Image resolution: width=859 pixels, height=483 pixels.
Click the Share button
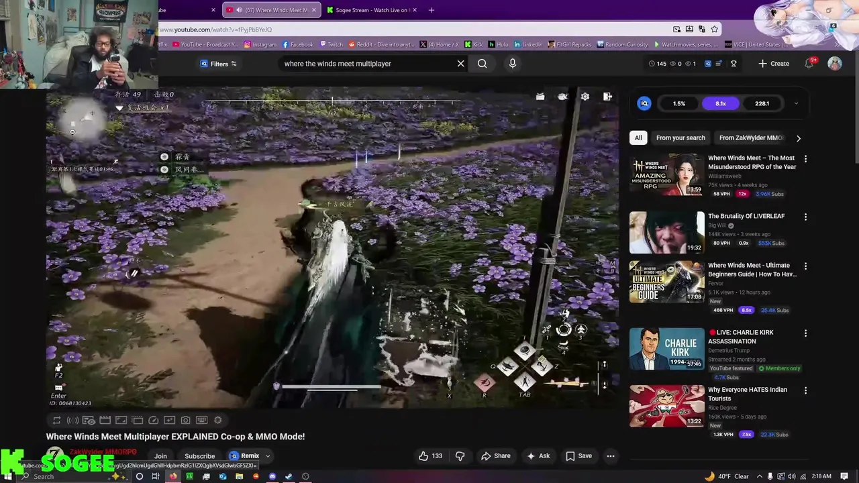[x=496, y=456]
